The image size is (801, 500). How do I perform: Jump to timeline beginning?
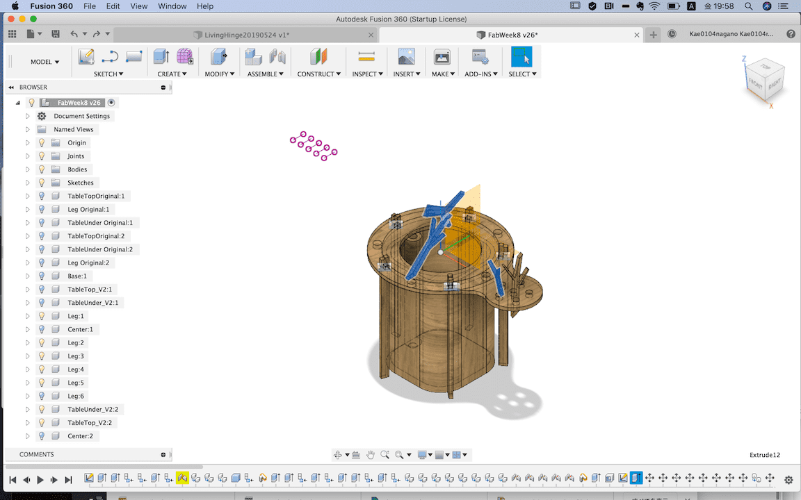13,480
